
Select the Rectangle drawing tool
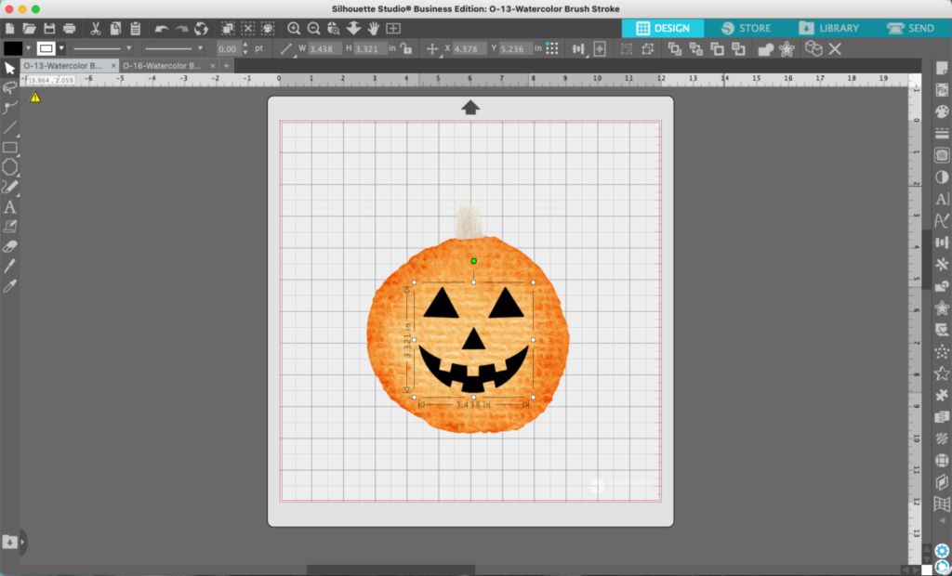[9, 148]
